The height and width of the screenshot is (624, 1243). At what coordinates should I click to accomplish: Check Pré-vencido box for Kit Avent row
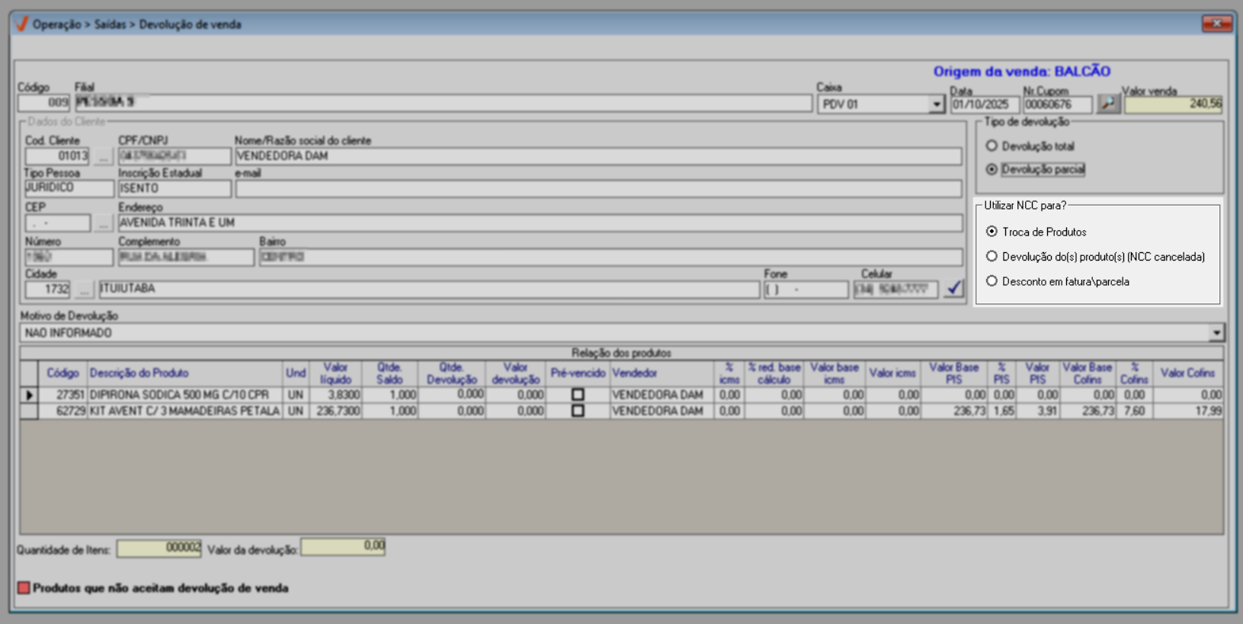tap(578, 411)
